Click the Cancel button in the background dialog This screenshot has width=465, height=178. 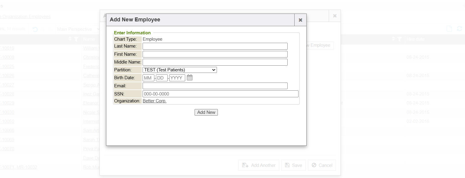[x=322, y=165]
